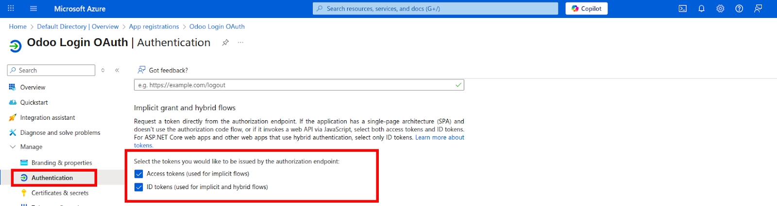Open the hamburger portal menu
The width and height of the screenshot is (777, 206).
tap(34, 8)
